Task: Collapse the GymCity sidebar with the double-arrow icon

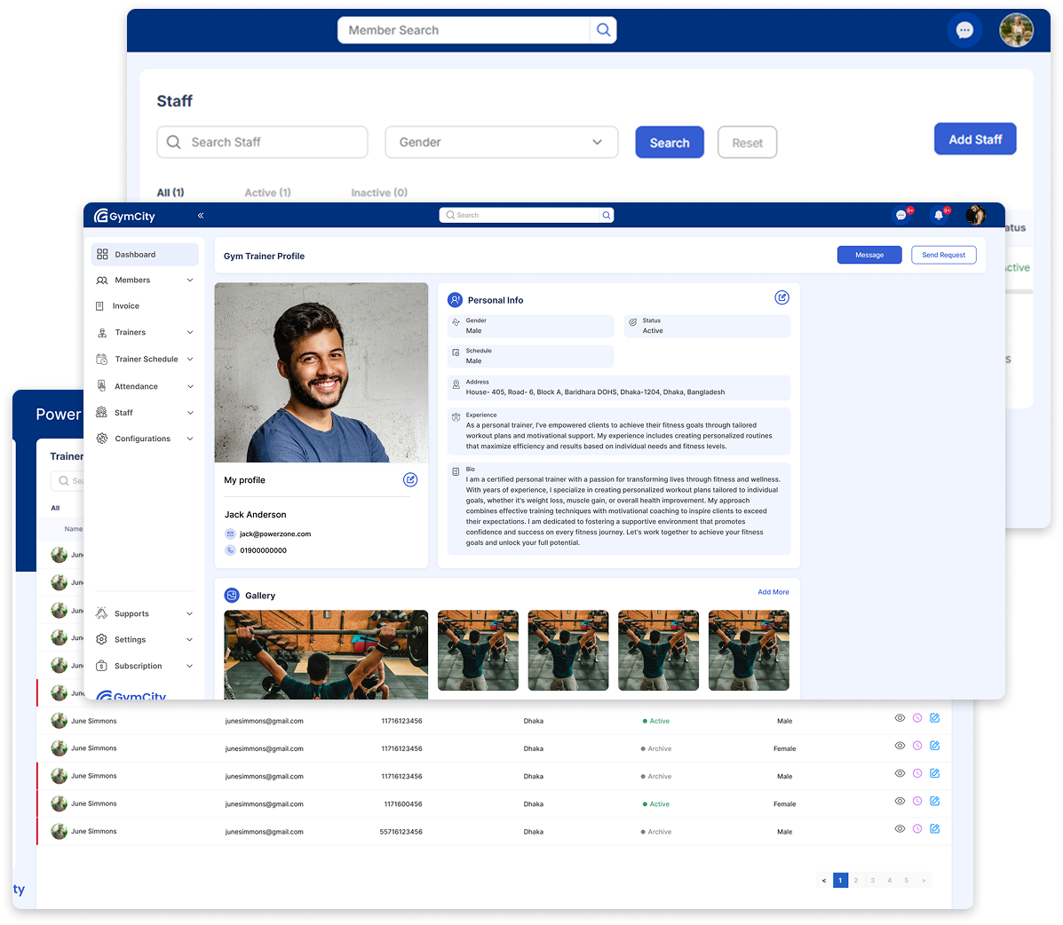Action: (201, 216)
